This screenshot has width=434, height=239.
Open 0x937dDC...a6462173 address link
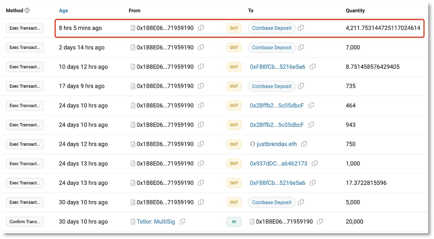[278, 164]
